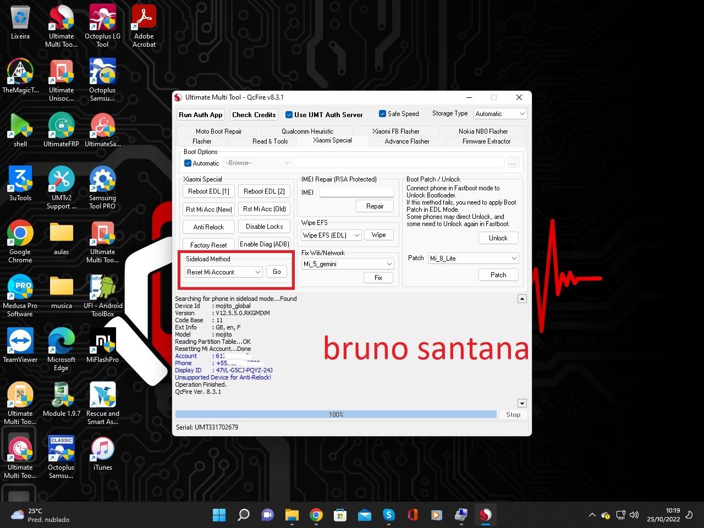Launch UltimateSams desktop icon
The image size is (704, 528).
pos(102,130)
